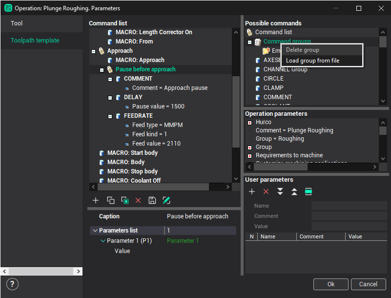Click the copy icon in the Command list toolbar
This screenshot has width=391, height=298.
(x=110, y=200)
